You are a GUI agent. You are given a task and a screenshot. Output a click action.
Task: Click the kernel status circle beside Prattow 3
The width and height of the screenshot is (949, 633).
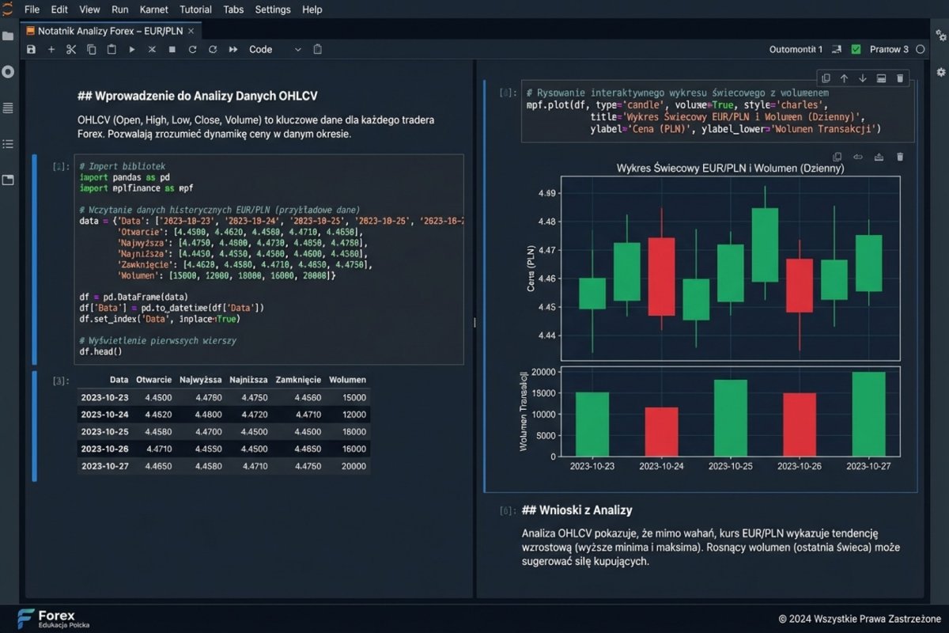tap(920, 49)
